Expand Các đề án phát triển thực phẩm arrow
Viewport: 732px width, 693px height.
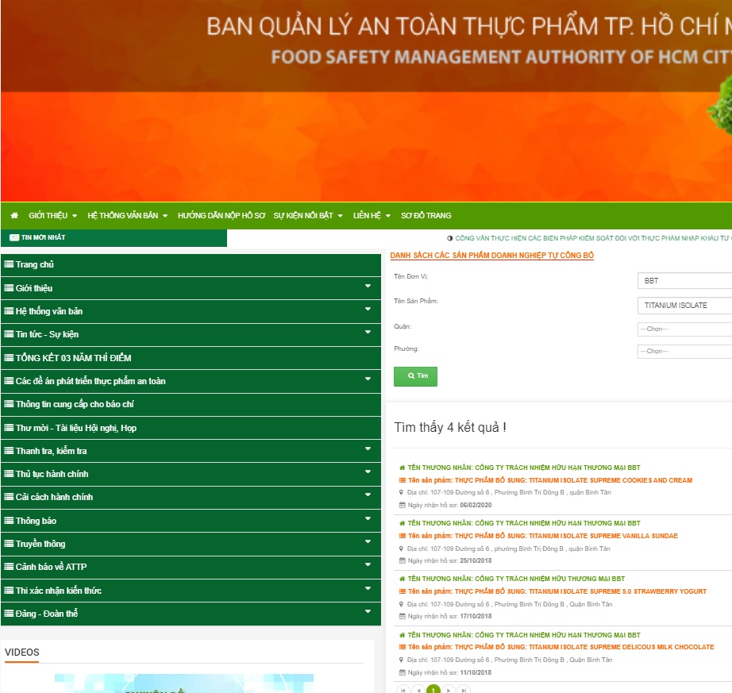point(368,379)
